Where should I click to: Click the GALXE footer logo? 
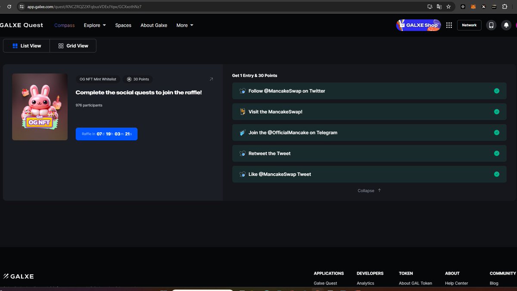point(19,276)
